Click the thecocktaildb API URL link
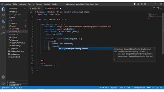164x92 pixels. point(84,27)
